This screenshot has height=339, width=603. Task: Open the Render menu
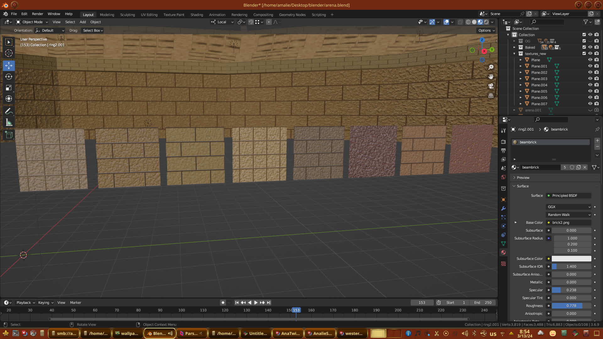click(37, 14)
